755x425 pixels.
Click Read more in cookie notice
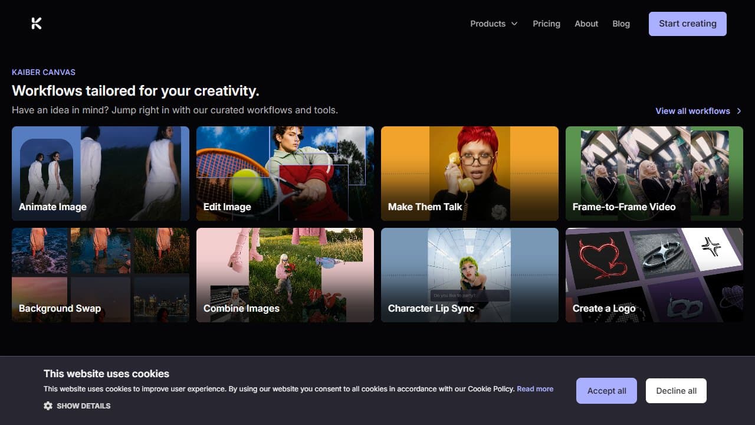pyautogui.click(x=535, y=389)
